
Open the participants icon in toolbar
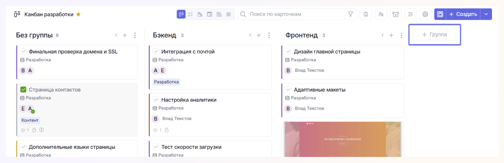381,14
